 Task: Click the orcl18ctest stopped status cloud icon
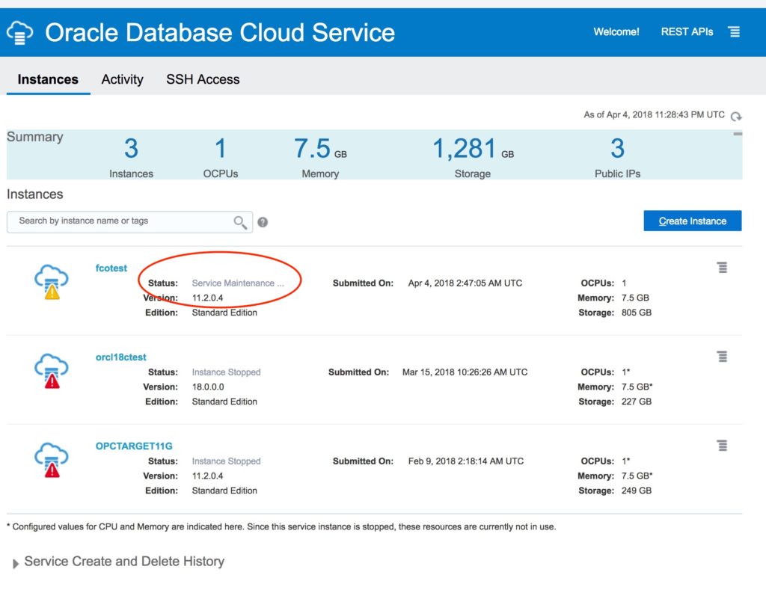(x=51, y=372)
